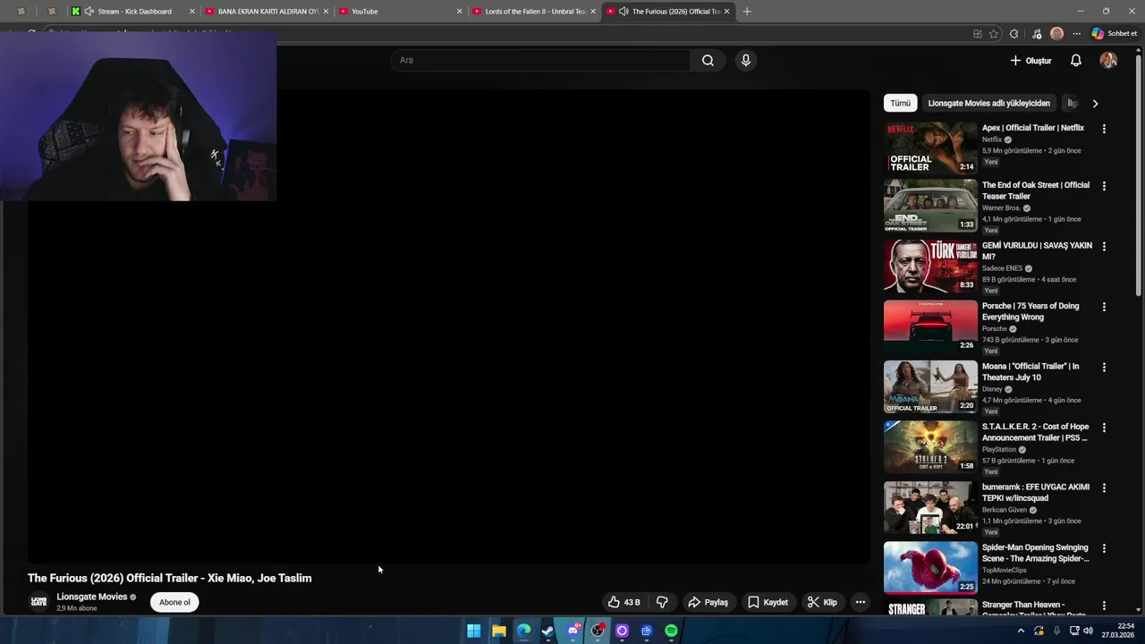This screenshot has width=1145, height=644.
Task: Open options for Spider-Man Opening Swinging video
Action: tap(1104, 548)
